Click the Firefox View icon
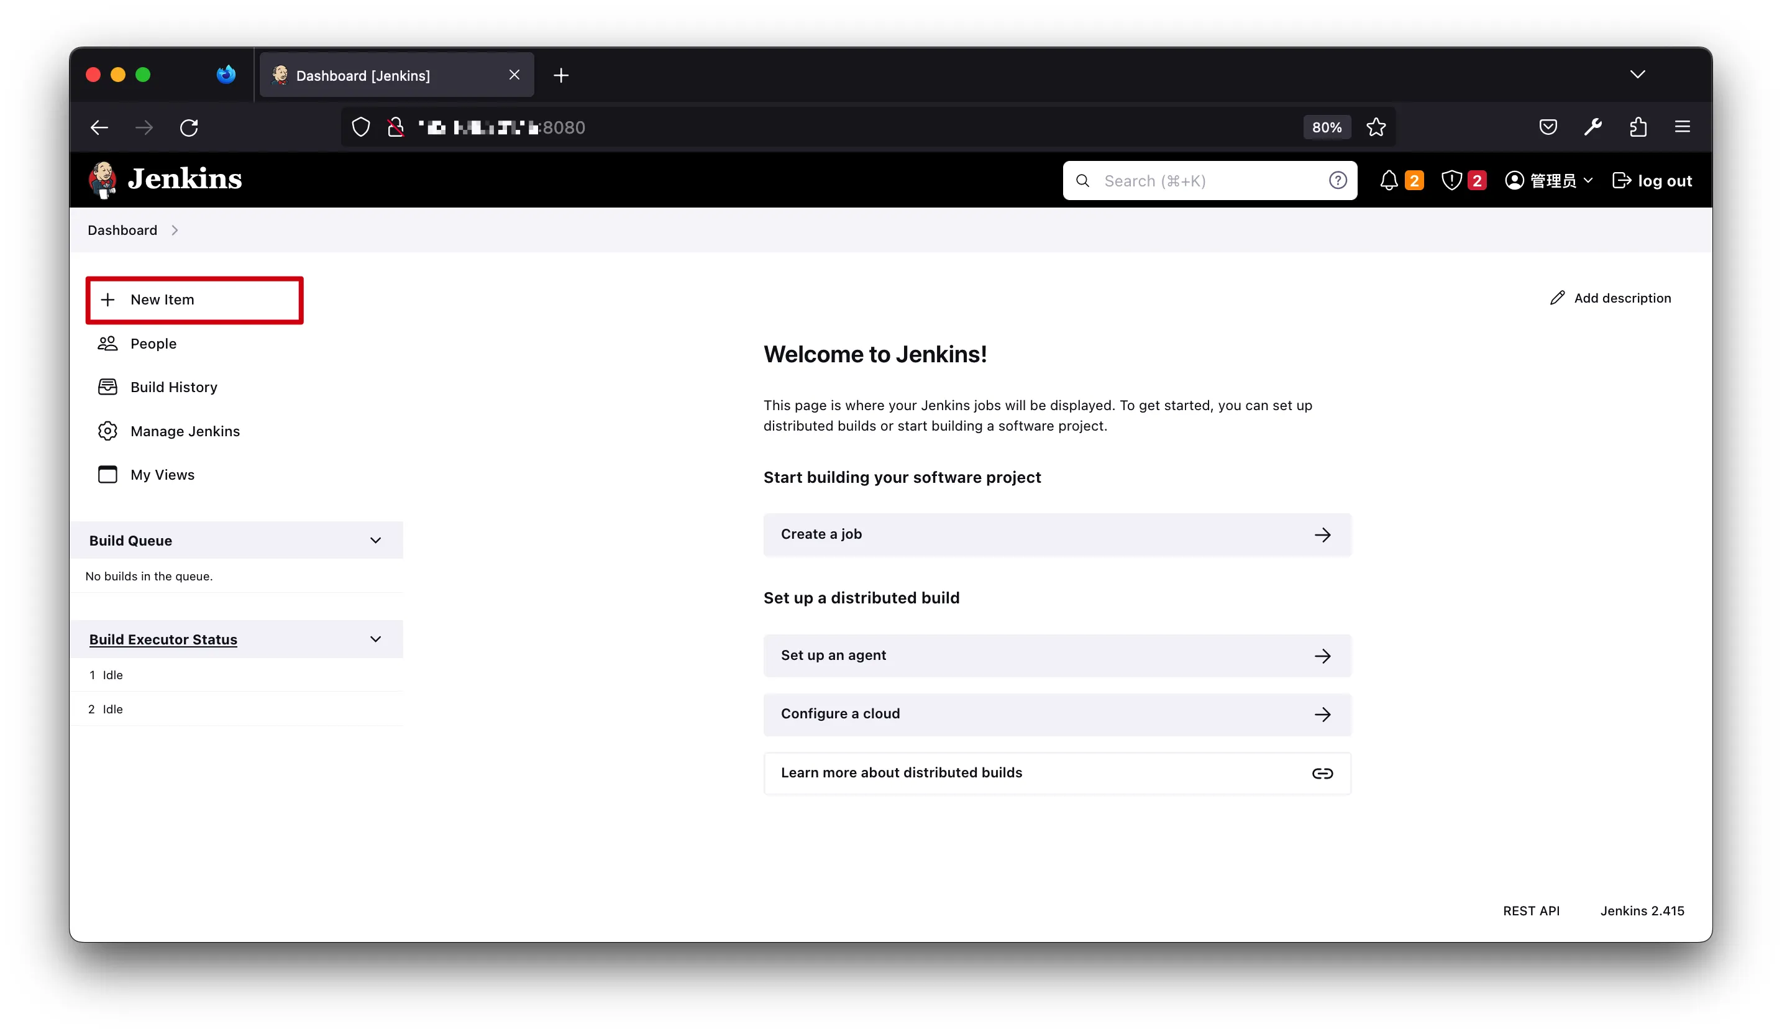The height and width of the screenshot is (1034, 1782). click(x=226, y=75)
